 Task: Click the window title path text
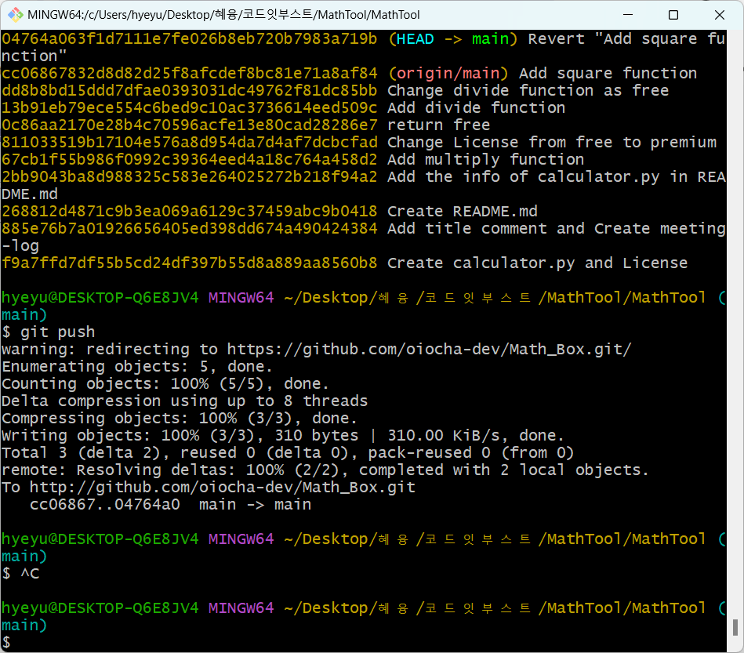point(223,15)
